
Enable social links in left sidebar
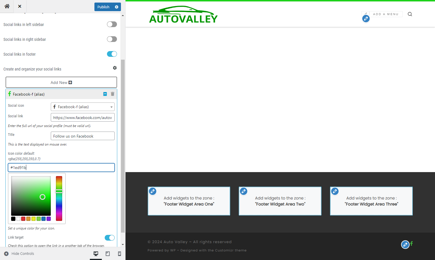(x=112, y=24)
